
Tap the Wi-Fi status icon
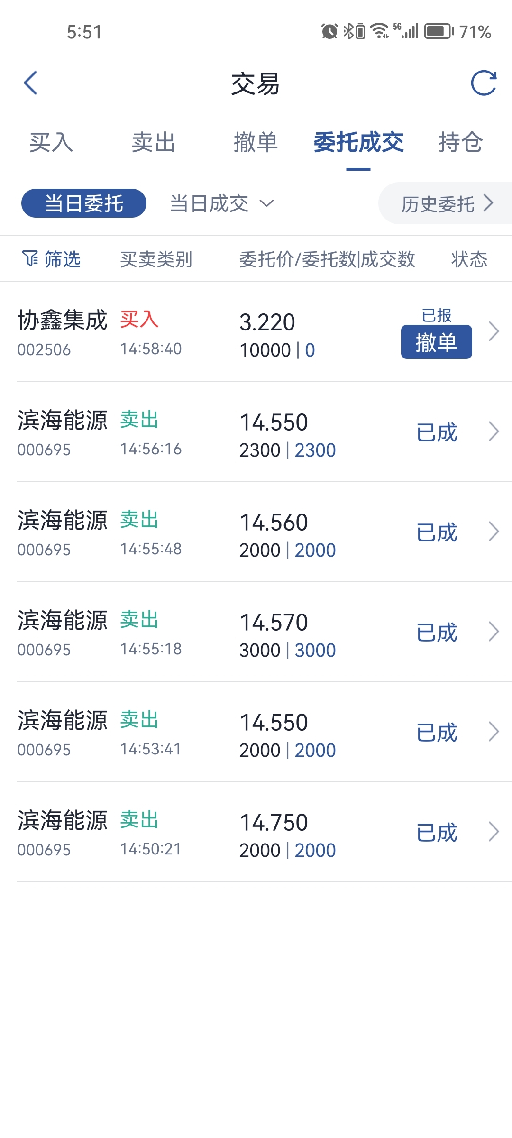click(x=379, y=31)
